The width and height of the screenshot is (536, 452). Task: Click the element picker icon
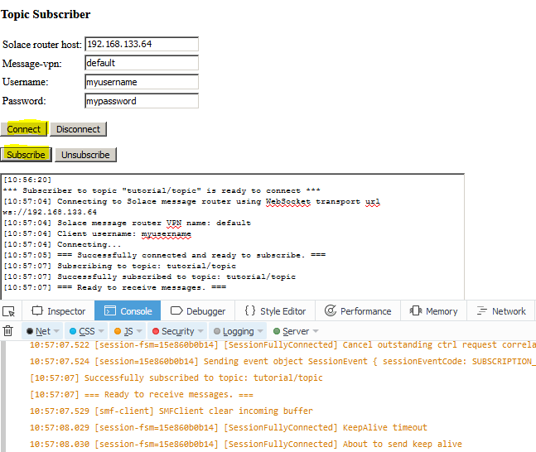point(9,311)
